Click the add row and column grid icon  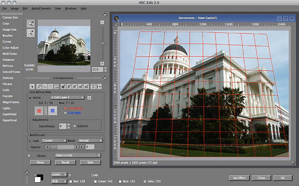(x=63, y=87)
